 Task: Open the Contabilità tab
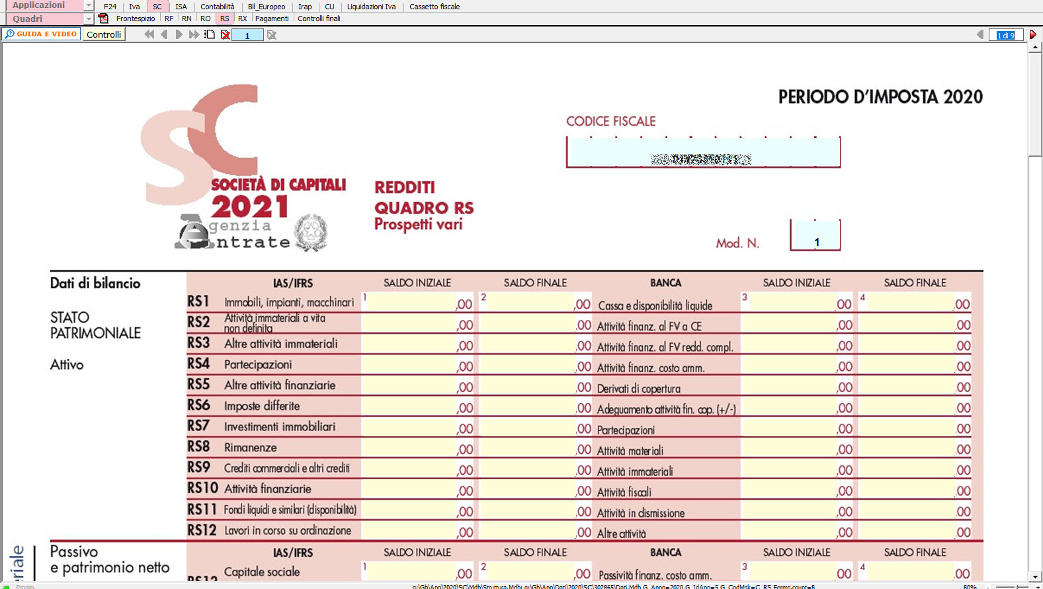click(x=218, y=7)
